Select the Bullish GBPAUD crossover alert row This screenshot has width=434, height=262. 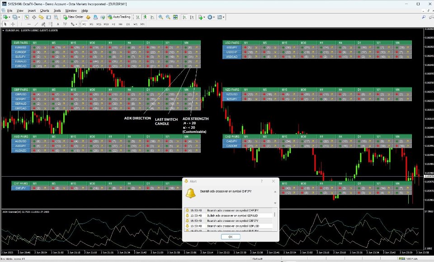[x=229, y=215]
